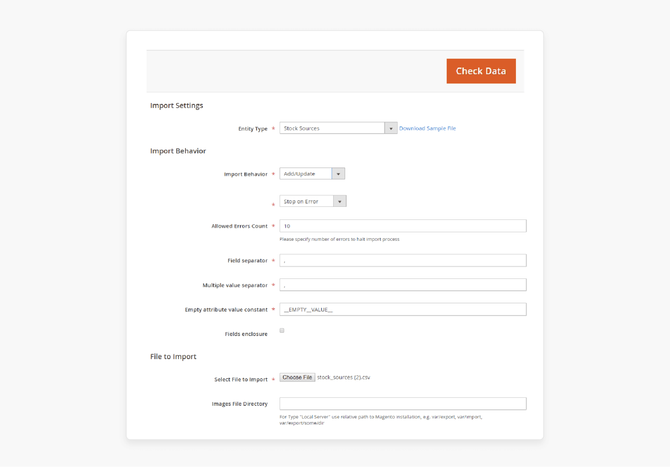Expand the Import Behavior Add/Update dropdown
This screenshot has width=670, height=467.
tap(312, 174)
